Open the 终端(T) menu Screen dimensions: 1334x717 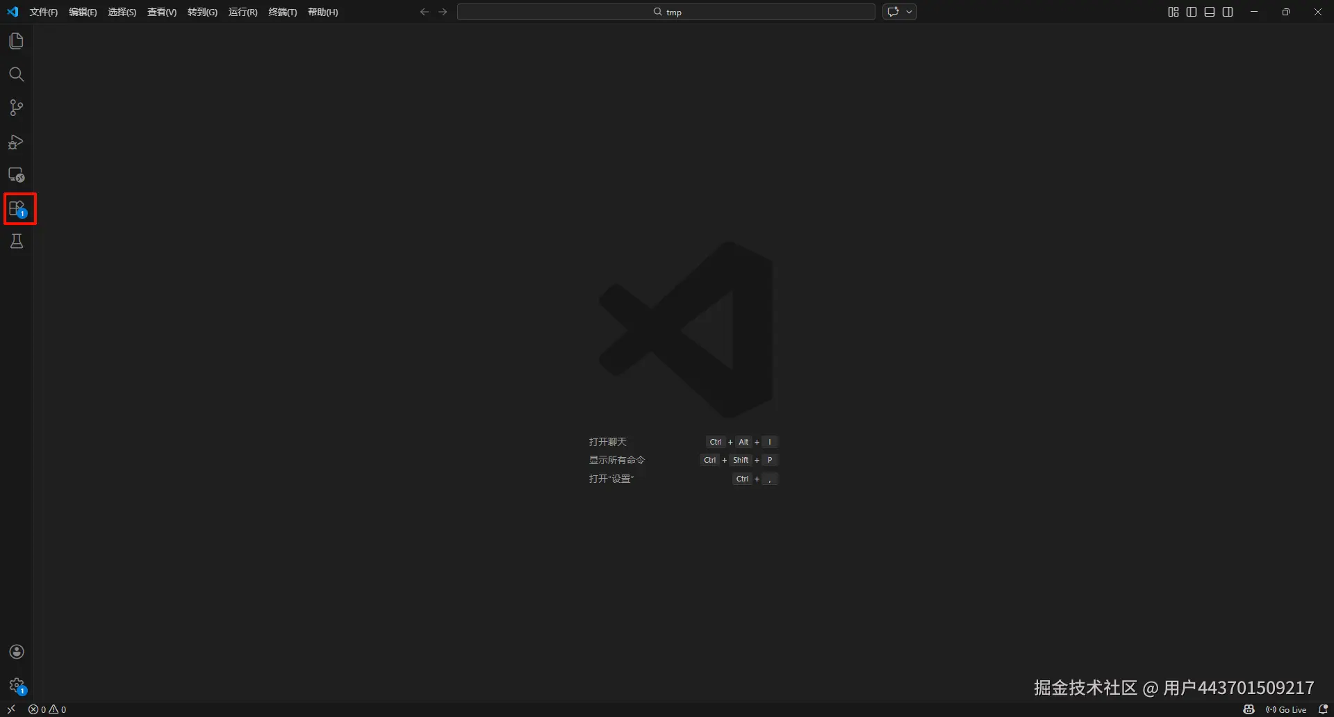pyautogui.click(x=283, y=12)
